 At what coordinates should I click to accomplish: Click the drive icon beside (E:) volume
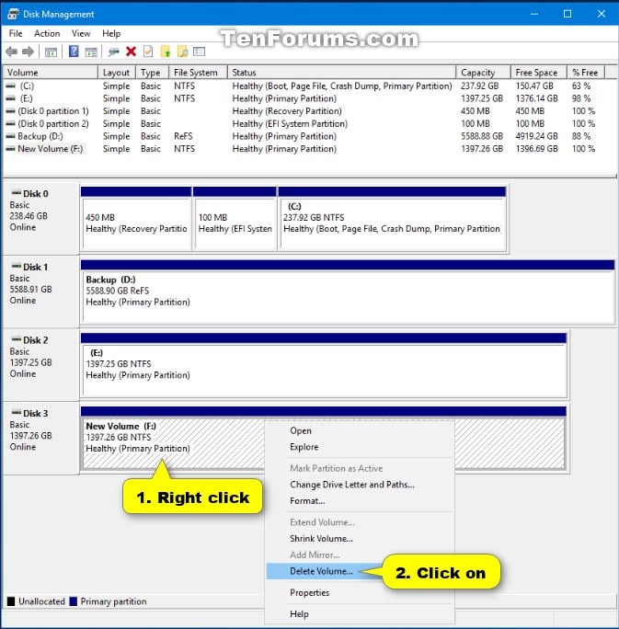tap(11, 98)
